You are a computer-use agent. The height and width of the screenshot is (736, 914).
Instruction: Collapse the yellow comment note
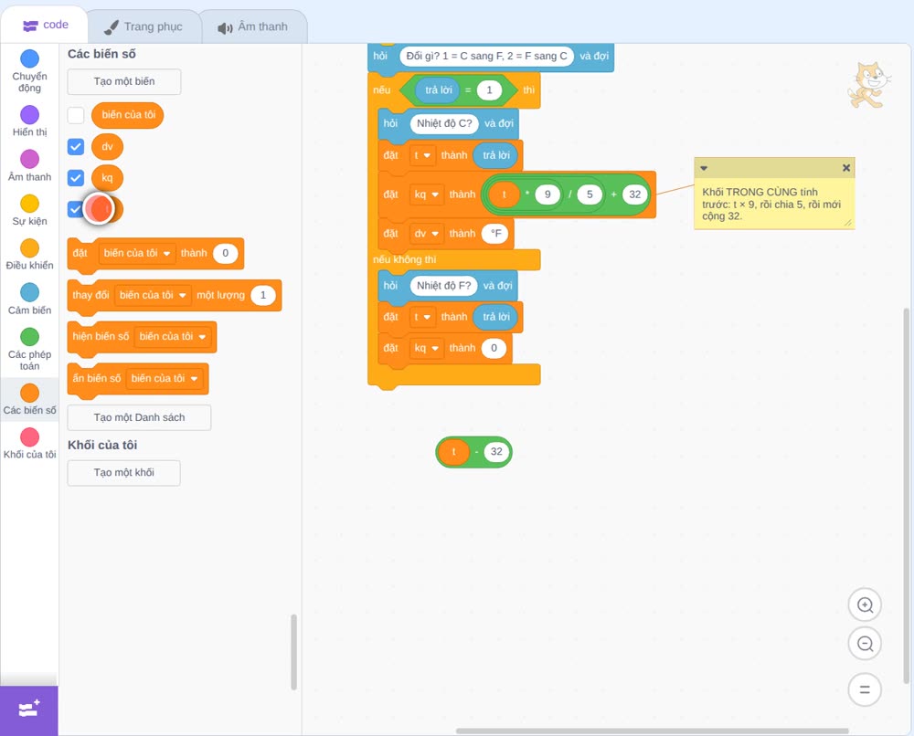(704, 168)
